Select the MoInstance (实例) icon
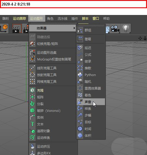Viewport: 147px width, 155px height. click(32, 117)
